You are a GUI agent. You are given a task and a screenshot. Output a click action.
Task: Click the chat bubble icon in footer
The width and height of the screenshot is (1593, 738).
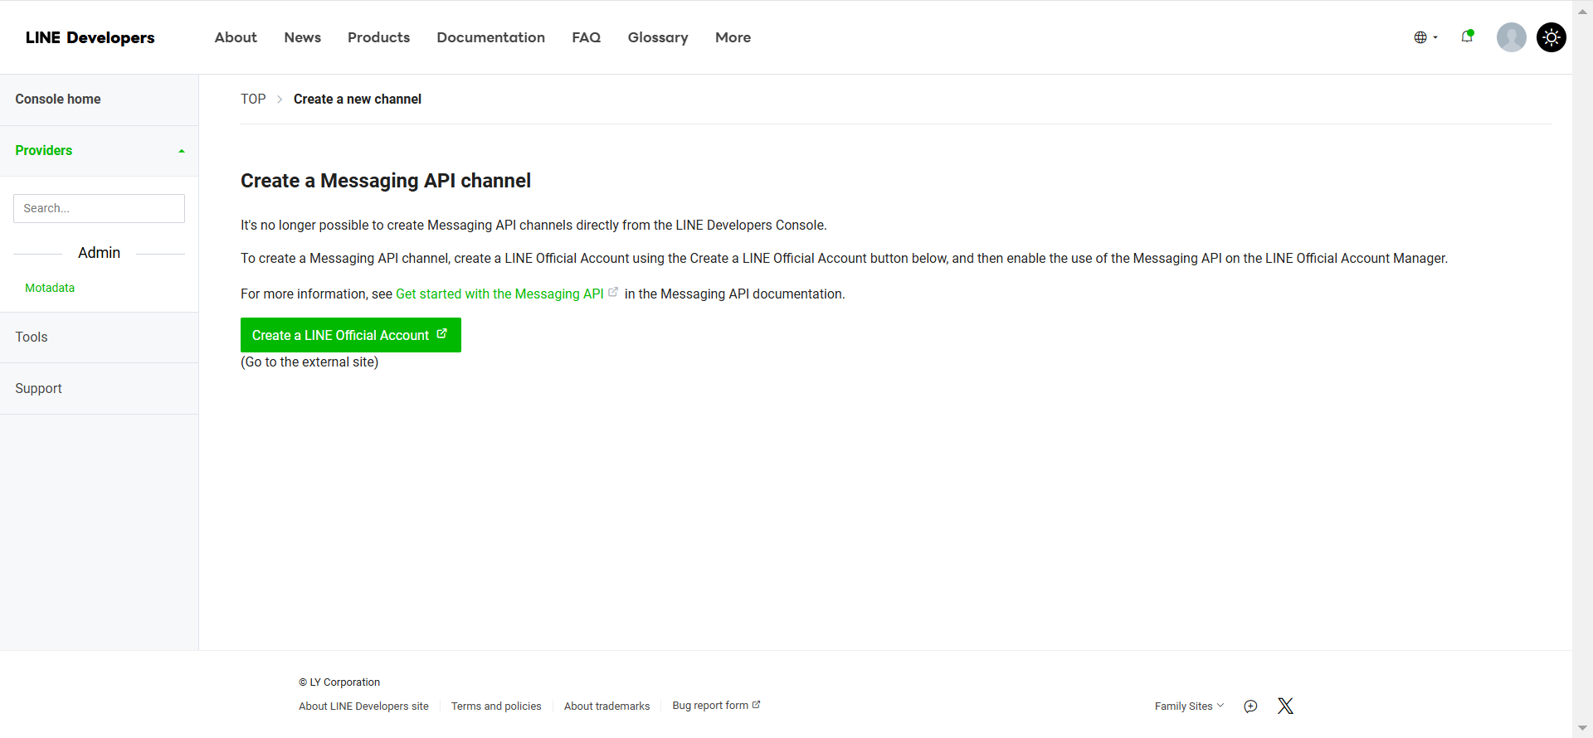1250,706
